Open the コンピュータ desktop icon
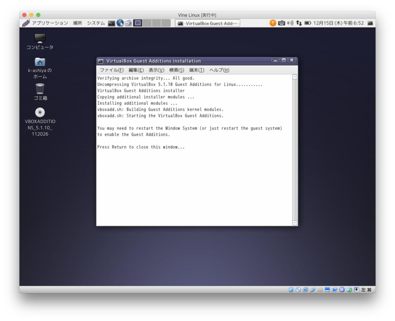395x321 pixels. (x=40, y=42)
